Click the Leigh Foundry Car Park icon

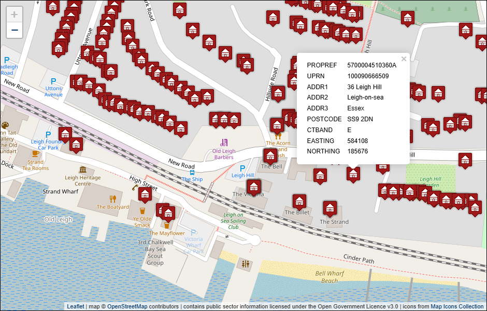pos(48,135)
